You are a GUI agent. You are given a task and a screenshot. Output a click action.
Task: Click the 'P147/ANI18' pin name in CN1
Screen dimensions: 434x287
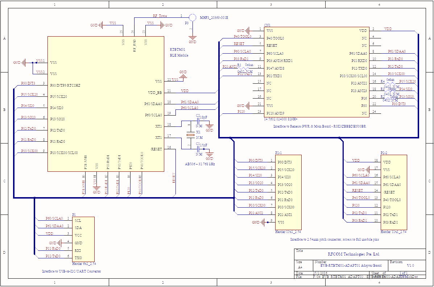(x=276, y=68)
